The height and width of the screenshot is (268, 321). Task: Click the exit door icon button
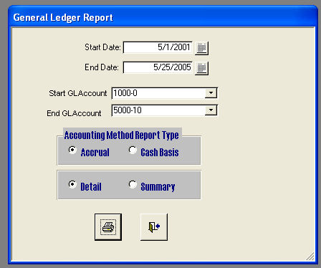click(x=154, y=227)
